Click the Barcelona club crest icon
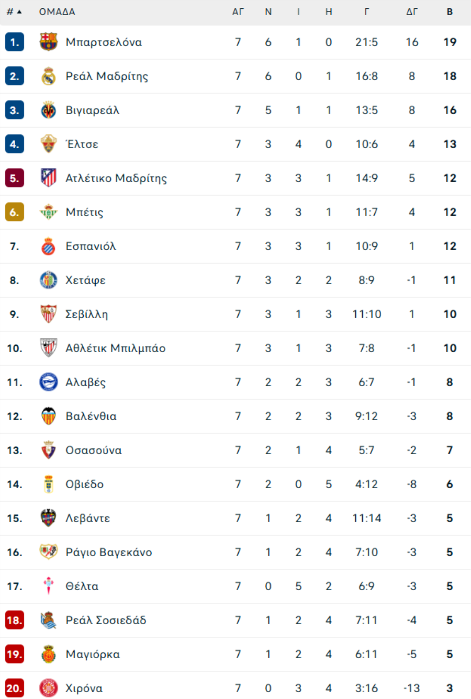Viewport: 471px width, 699px height. 49,42
